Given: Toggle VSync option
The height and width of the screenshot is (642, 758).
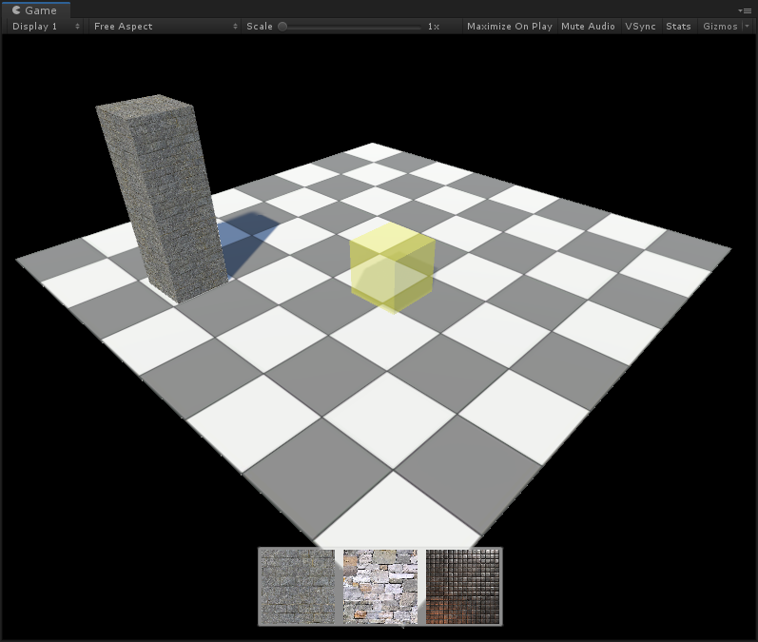Looking at the screenshot, I should pos(640,26).
